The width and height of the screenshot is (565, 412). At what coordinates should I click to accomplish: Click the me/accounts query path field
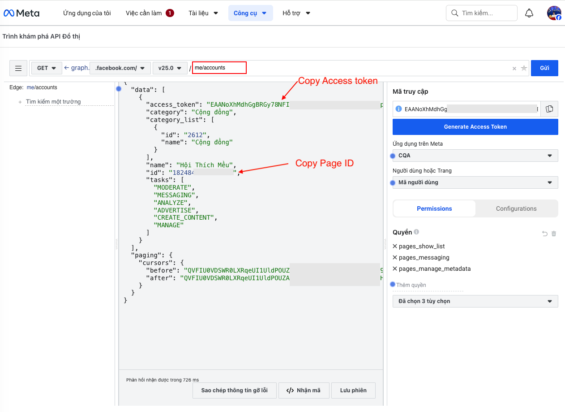(219, 68)
